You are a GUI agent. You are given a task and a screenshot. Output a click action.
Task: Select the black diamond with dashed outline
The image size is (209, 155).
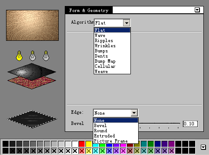click(32, 119)
